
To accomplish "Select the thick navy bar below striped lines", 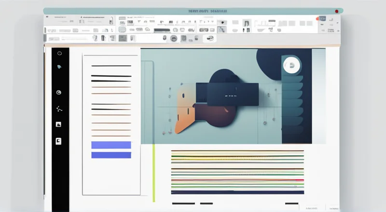I will pyautogui.click(x=237, y=192).
